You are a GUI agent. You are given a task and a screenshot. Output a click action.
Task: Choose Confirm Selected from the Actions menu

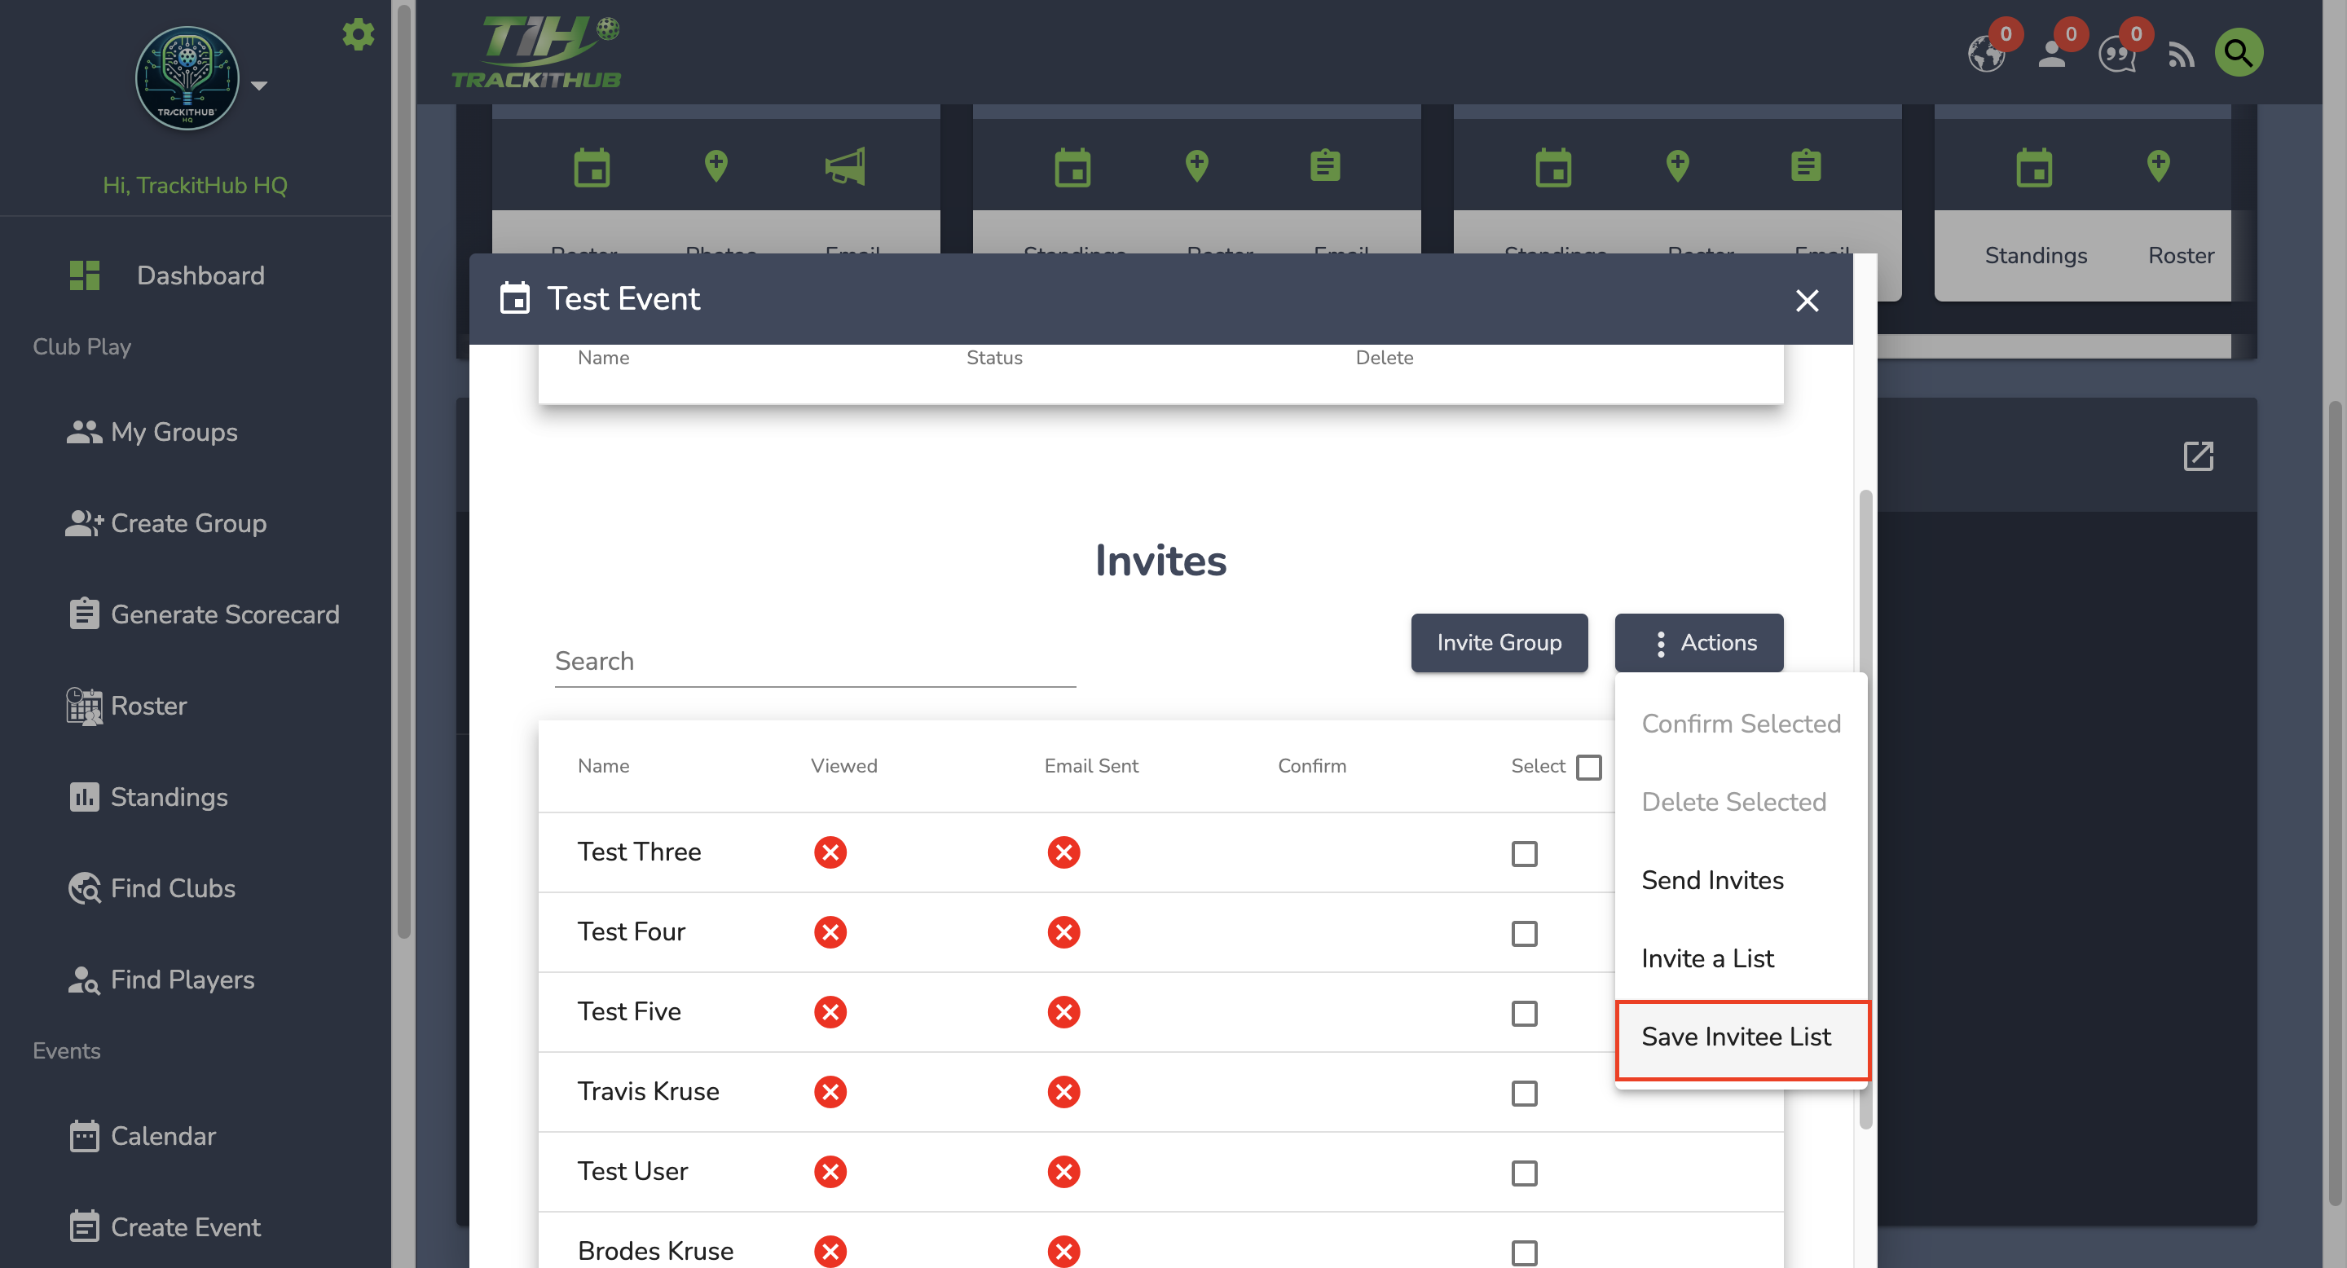(x=1742, y=724)
